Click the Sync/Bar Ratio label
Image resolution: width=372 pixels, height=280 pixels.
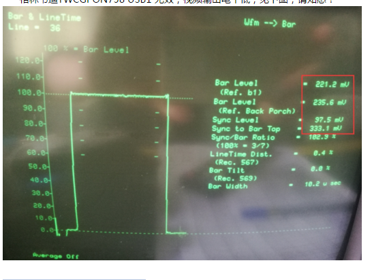(x=243, y=137)
